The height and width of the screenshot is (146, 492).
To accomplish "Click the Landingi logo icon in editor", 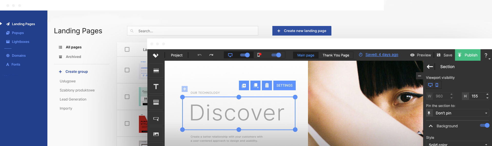I will (x=156, y=55).
